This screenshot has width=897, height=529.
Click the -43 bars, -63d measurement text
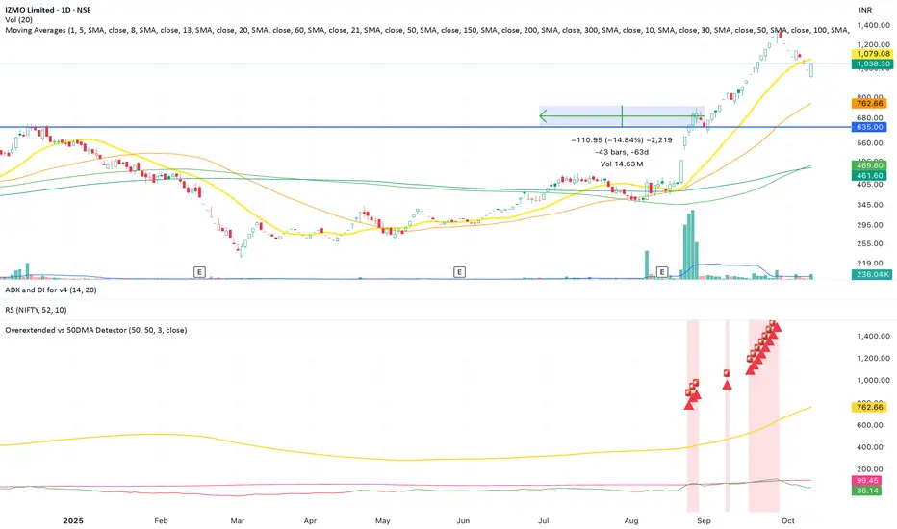click(622, 152)
